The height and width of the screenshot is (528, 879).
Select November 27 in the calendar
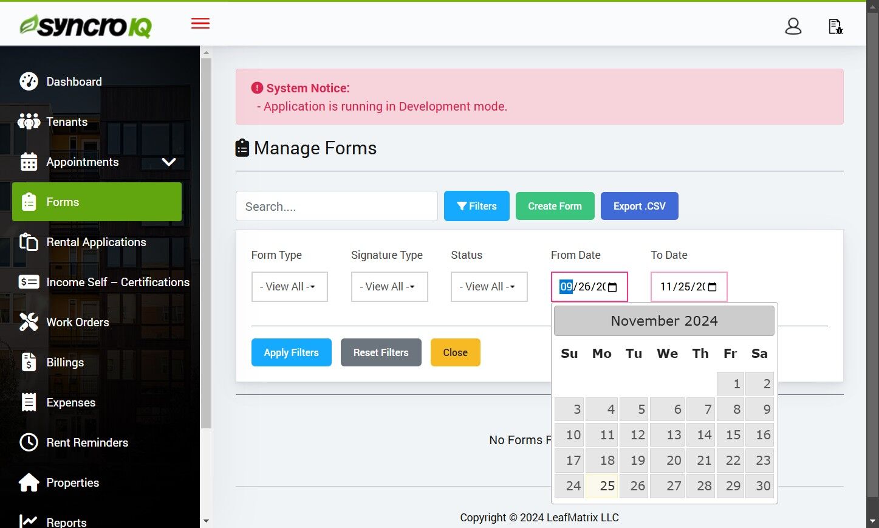tap(667, 485)
